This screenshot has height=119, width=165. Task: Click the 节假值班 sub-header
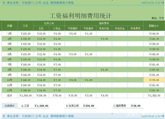[88, 28]
